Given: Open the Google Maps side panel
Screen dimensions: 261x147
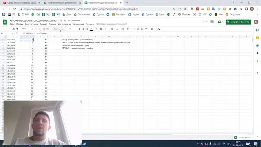Looking at the screenshot, I should [x=257, y=60].
